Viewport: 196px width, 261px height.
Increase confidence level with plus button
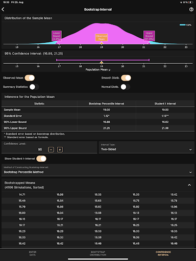(x=60, y=149)
